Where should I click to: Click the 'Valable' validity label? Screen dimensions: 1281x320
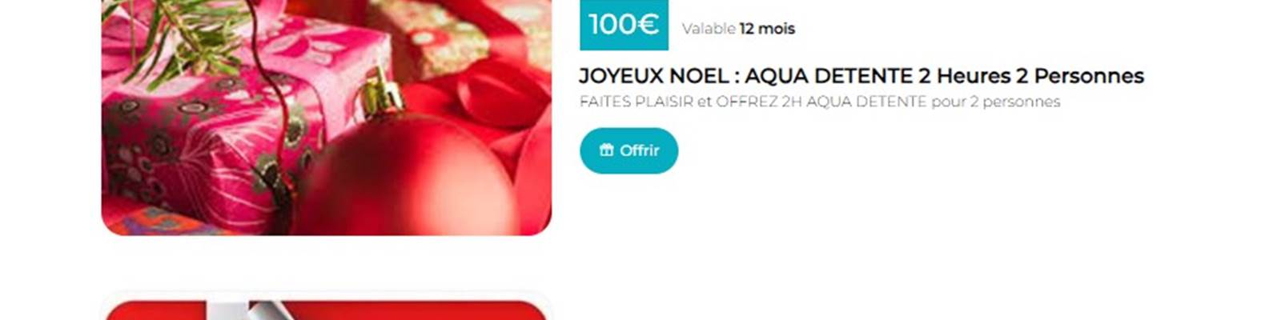click(709, 29)
